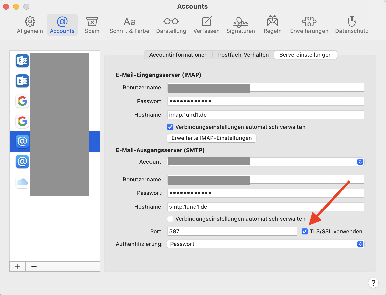Focus the imap.1und1.de Hostname field
The width and height of the screenshot is (386, 295).
[x=266, y=115]
